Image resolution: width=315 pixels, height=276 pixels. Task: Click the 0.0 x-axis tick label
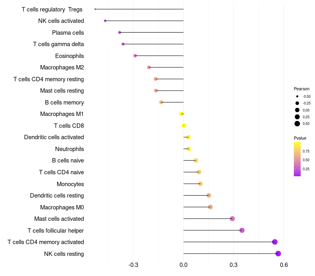click(x=183, y=265)
